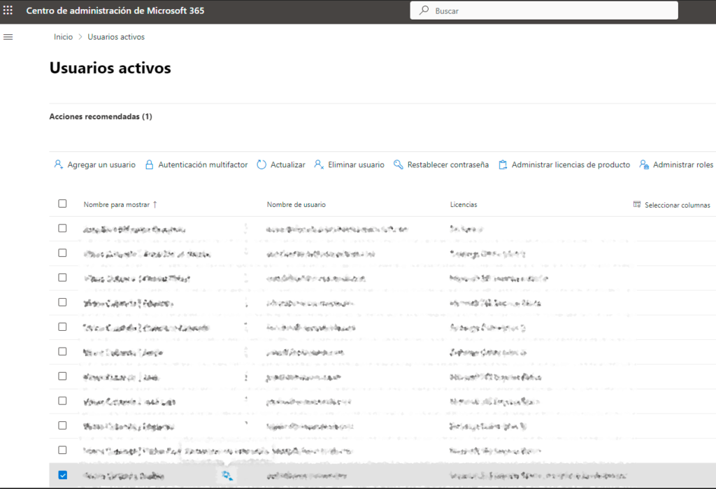The image size is (716, 489).
Task: Click the Autenticación multifactor lock icon
Action: tap(150, 164)
